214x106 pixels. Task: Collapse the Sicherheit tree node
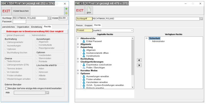(147, 38)
